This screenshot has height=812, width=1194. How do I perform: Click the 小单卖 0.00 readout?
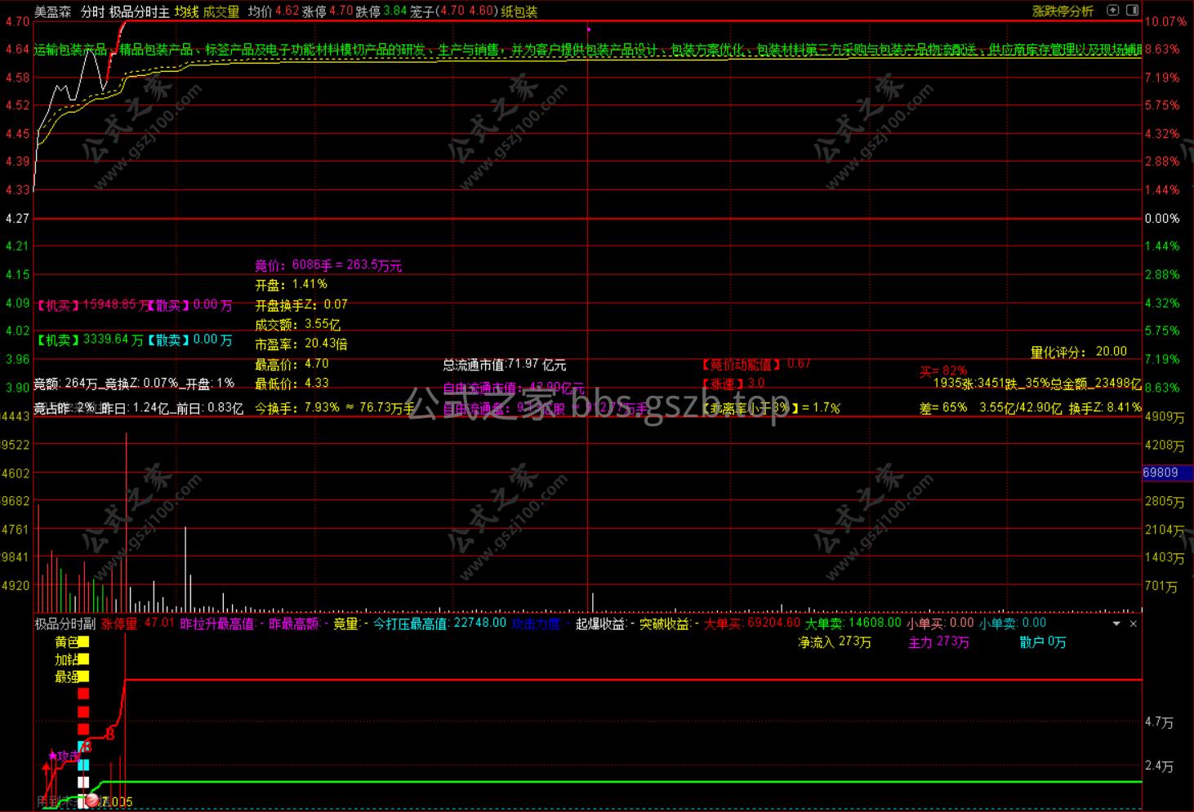(x=1013, y=623)
